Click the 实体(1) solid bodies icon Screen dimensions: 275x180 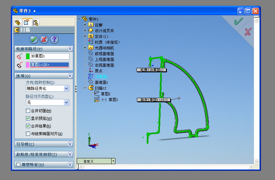91,36
